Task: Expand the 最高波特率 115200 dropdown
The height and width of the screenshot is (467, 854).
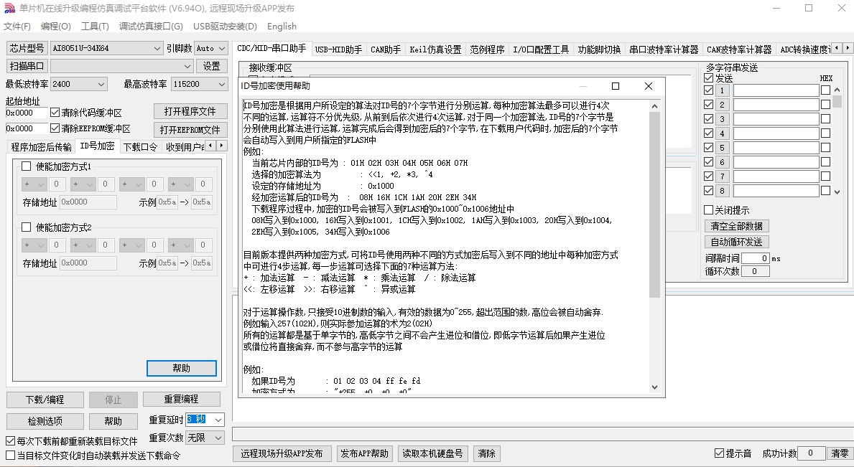Action: 222,84
